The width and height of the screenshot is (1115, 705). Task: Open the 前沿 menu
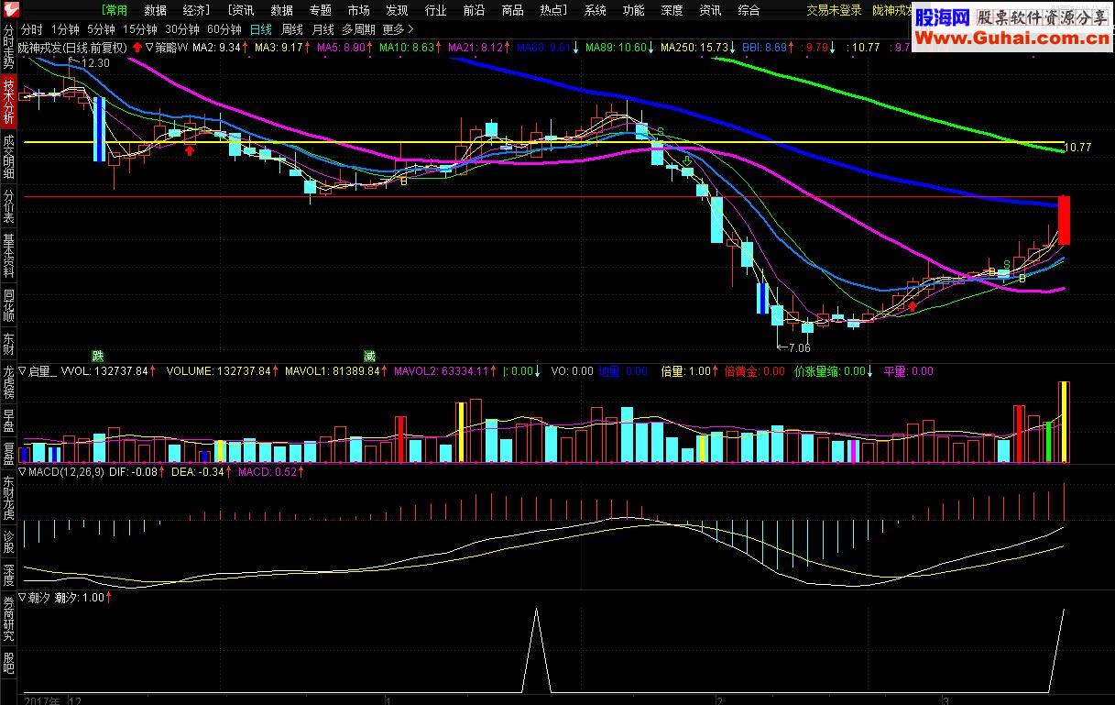tap(475, 11)
